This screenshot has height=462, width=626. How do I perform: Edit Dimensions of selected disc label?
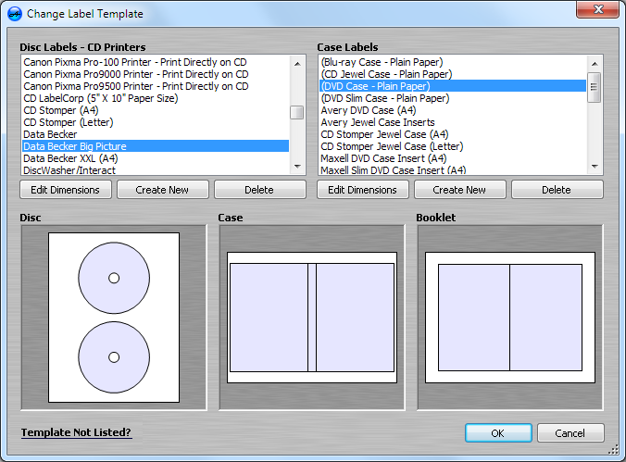(66, 190)
